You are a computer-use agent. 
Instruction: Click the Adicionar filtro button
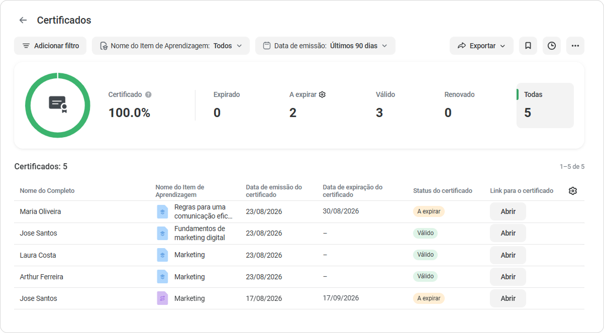point(50,46)
